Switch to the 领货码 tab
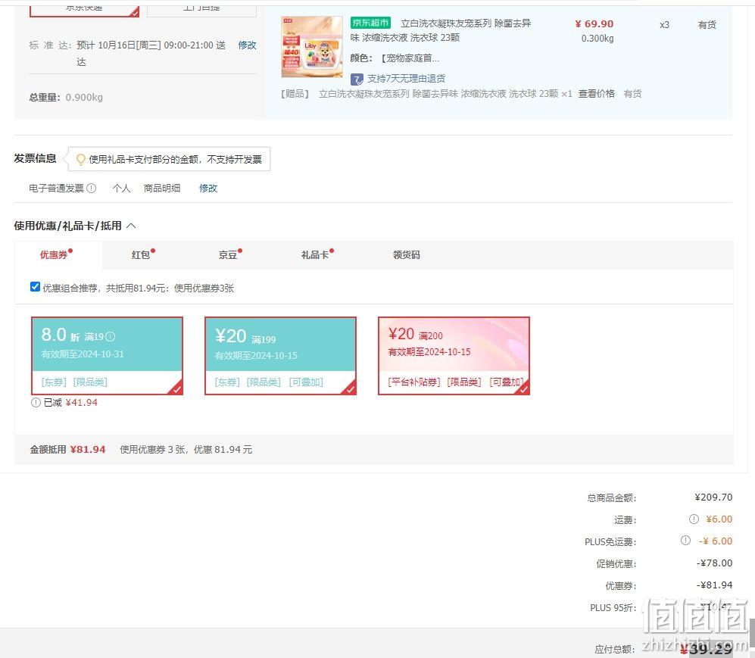 [x=407, y=254]
